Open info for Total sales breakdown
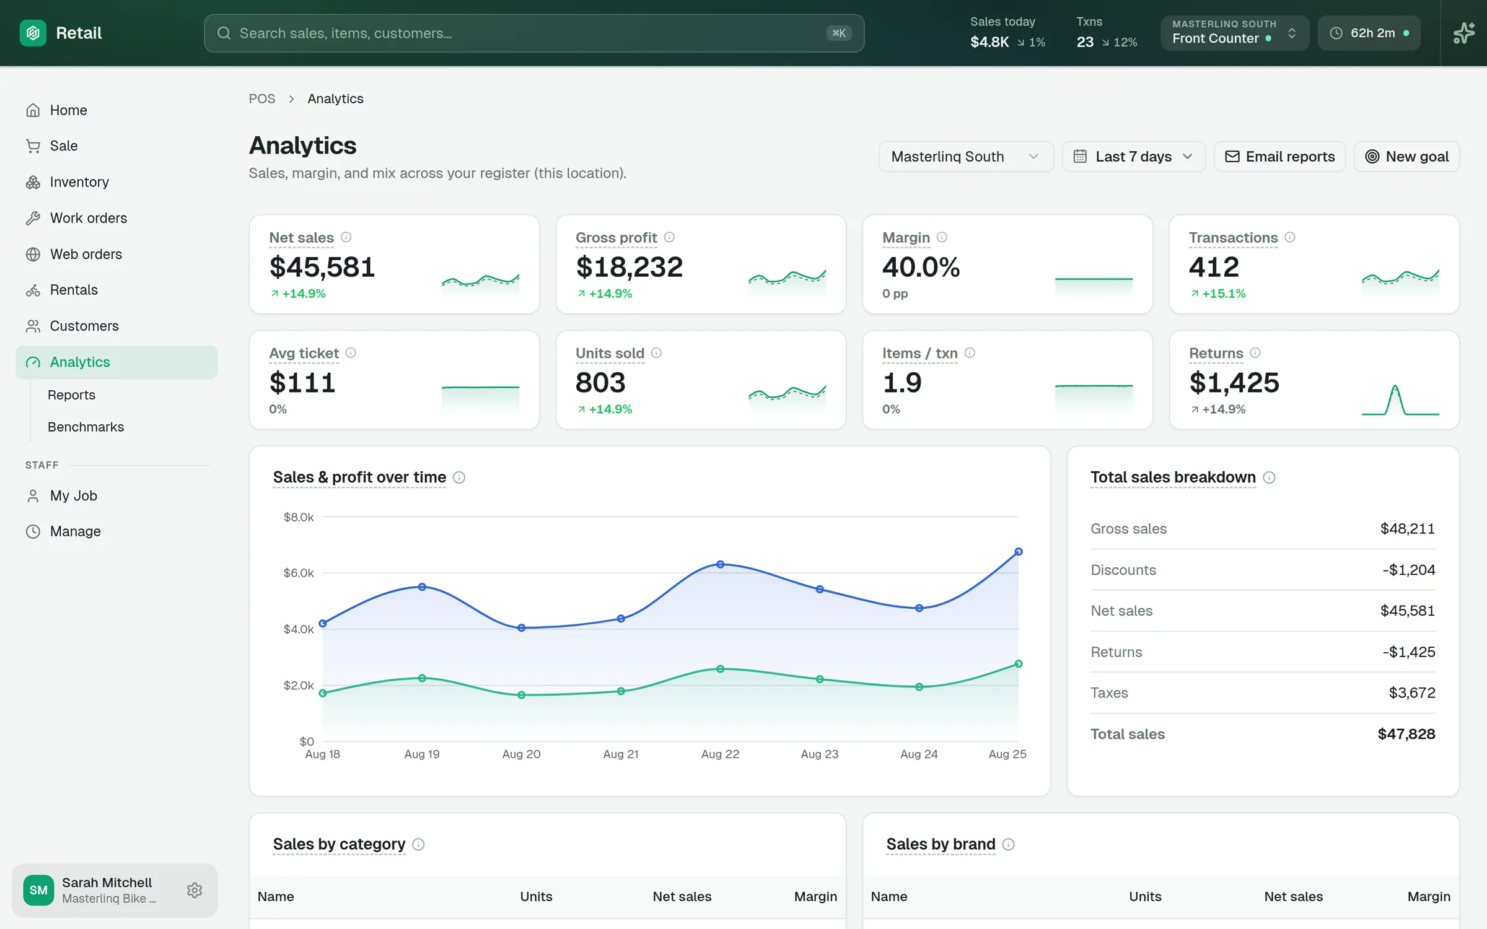Image resolution: width=1487 pixels, height=929 pixels. (1269, 478)
